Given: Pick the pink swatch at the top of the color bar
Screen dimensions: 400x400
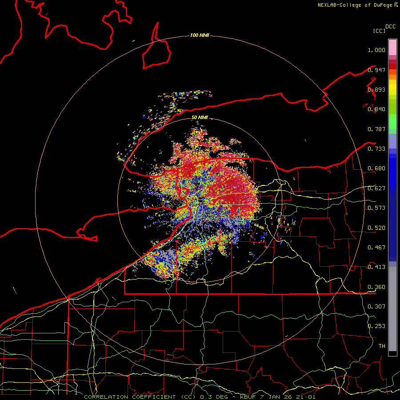Looking at the screenshot, I should pos(392,48).
